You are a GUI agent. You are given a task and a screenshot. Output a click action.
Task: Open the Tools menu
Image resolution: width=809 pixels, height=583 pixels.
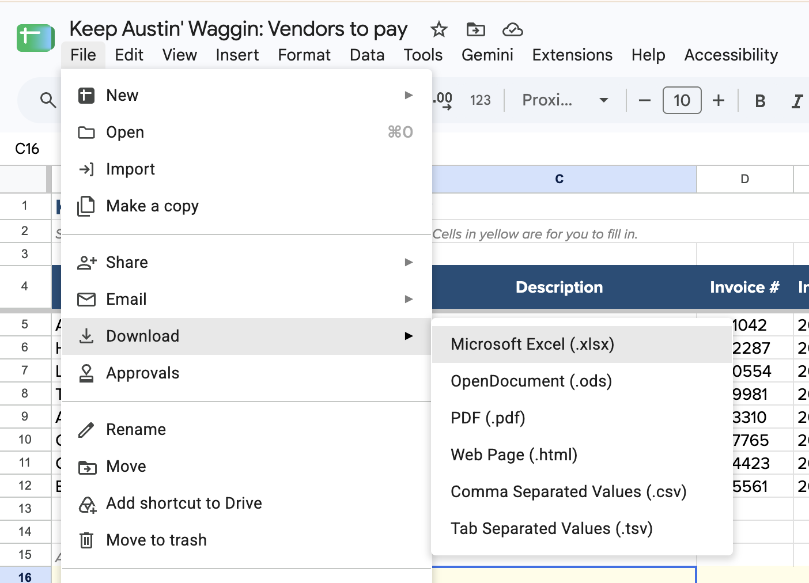423,55
